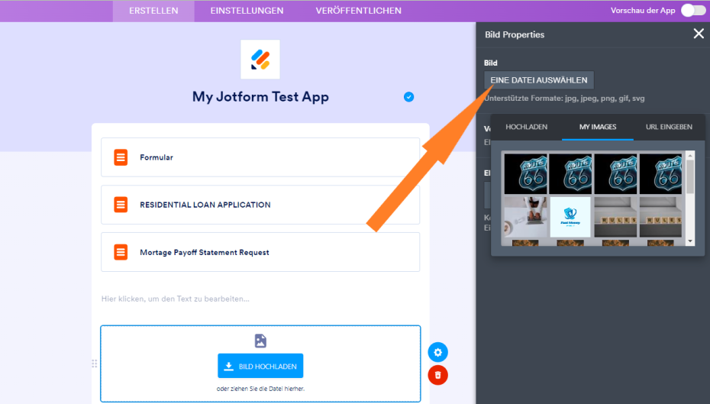Select the laptop desk photo thumbnail

(526, 217)
